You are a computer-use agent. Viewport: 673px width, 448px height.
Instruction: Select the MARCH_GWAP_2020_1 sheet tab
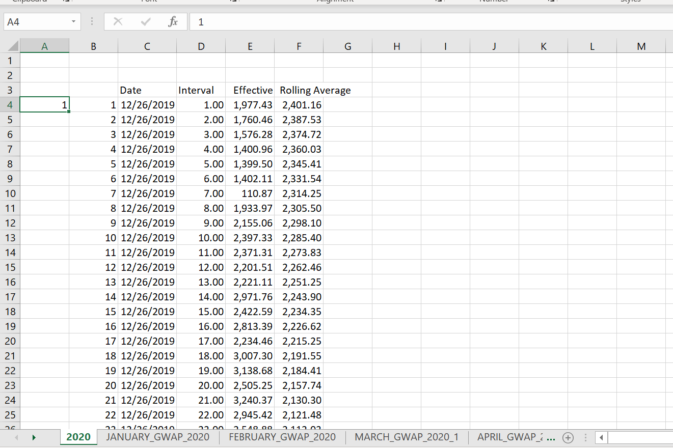(x=407, y=437)
